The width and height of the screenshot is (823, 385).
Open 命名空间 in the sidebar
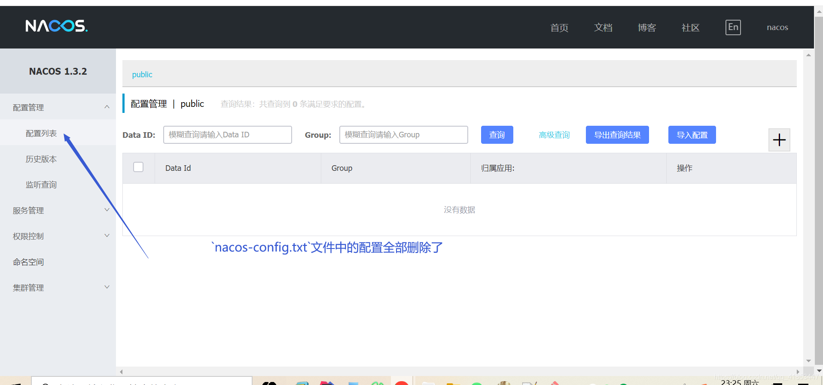coord(28,262)
